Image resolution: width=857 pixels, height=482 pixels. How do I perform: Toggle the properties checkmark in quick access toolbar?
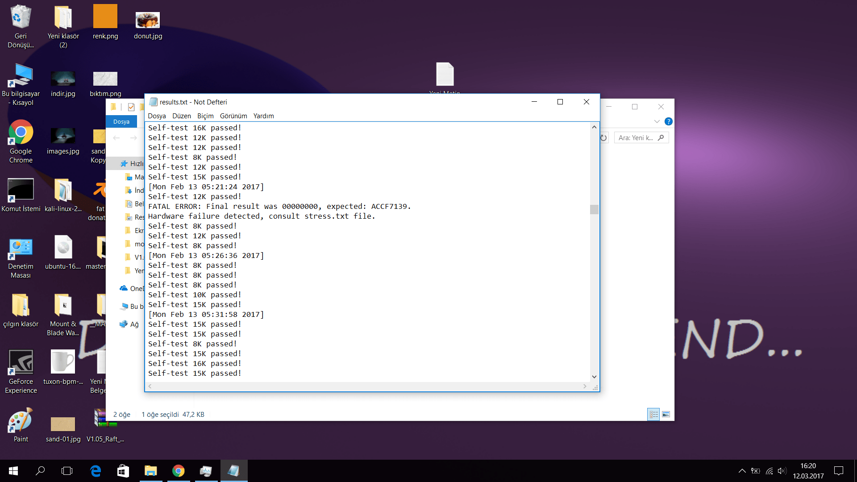pyautogui.click(x=131, y=107)
